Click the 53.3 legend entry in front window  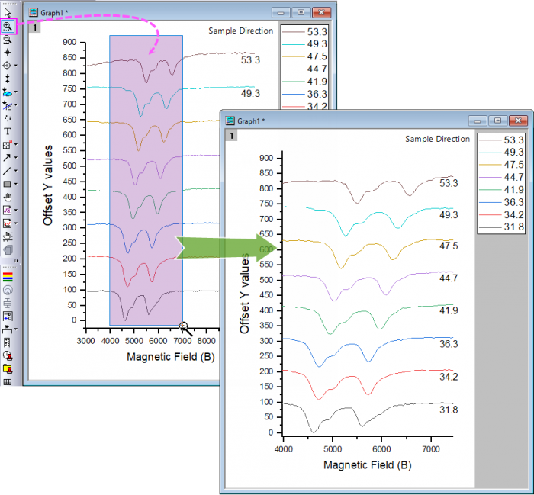click(x=501, y=140)
